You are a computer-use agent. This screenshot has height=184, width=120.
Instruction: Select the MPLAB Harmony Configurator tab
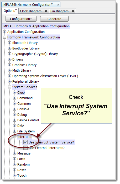click(28, 5)
